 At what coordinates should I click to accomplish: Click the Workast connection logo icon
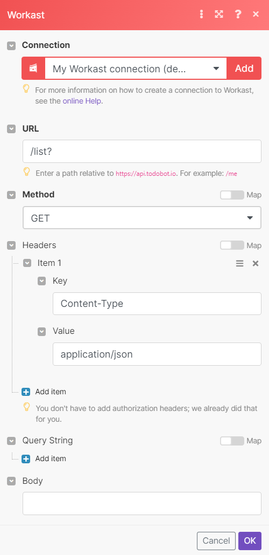tap(33, 68)
